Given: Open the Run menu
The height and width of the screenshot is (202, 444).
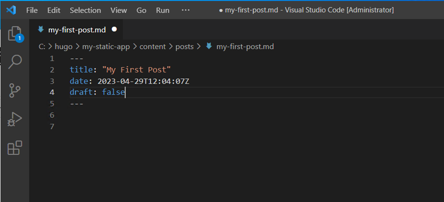Looking at the screenshot, I should click(163, 10).
